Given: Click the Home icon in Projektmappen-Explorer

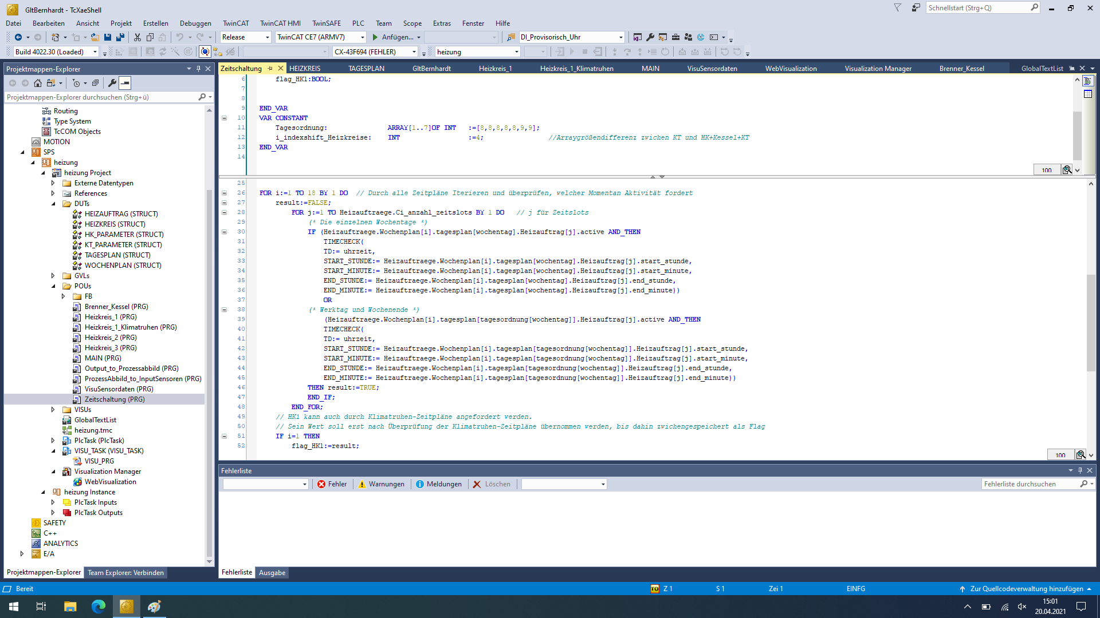Looking at the screenshot, I should click(38, 83).
